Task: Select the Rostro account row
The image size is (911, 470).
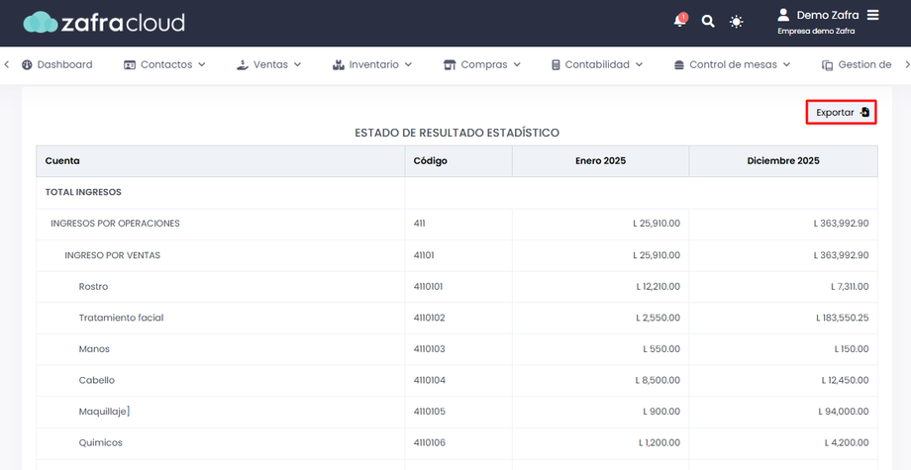Action: pos(456,287)
